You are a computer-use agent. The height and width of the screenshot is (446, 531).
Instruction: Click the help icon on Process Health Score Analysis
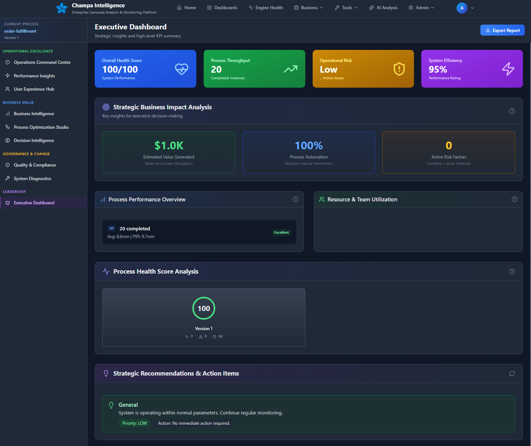click(512, 271)
